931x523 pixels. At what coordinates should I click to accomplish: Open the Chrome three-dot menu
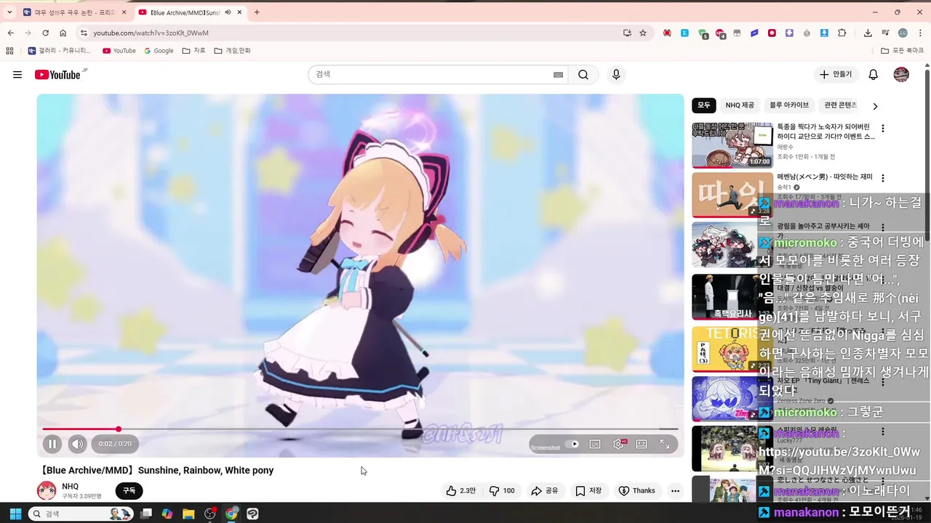coord(920,33)
